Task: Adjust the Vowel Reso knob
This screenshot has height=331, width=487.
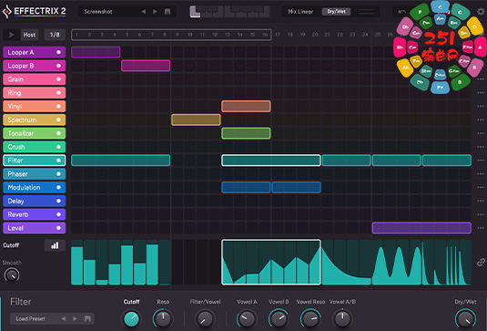Action: tap(310, 319)
